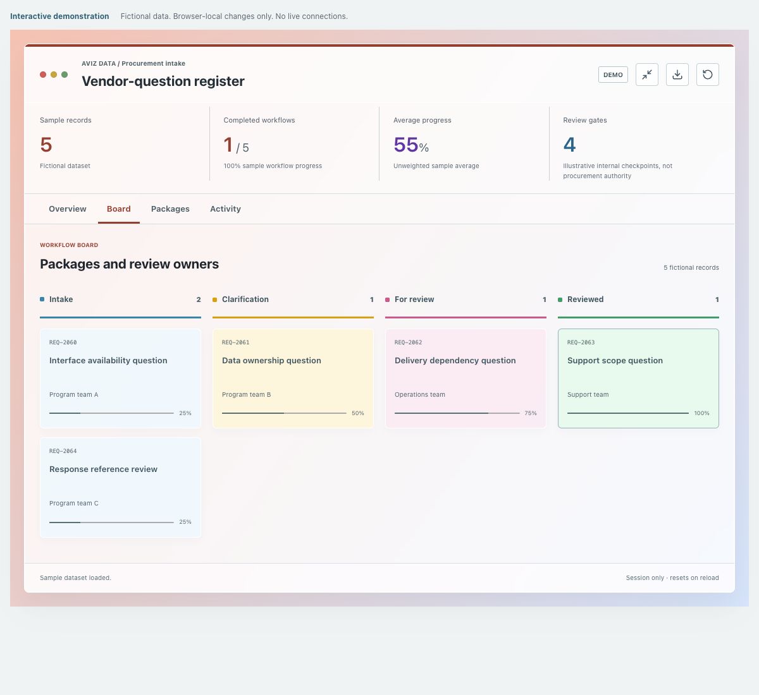
Task: Click the WORKFLOW BOARD section label
Action: (69, 245)
